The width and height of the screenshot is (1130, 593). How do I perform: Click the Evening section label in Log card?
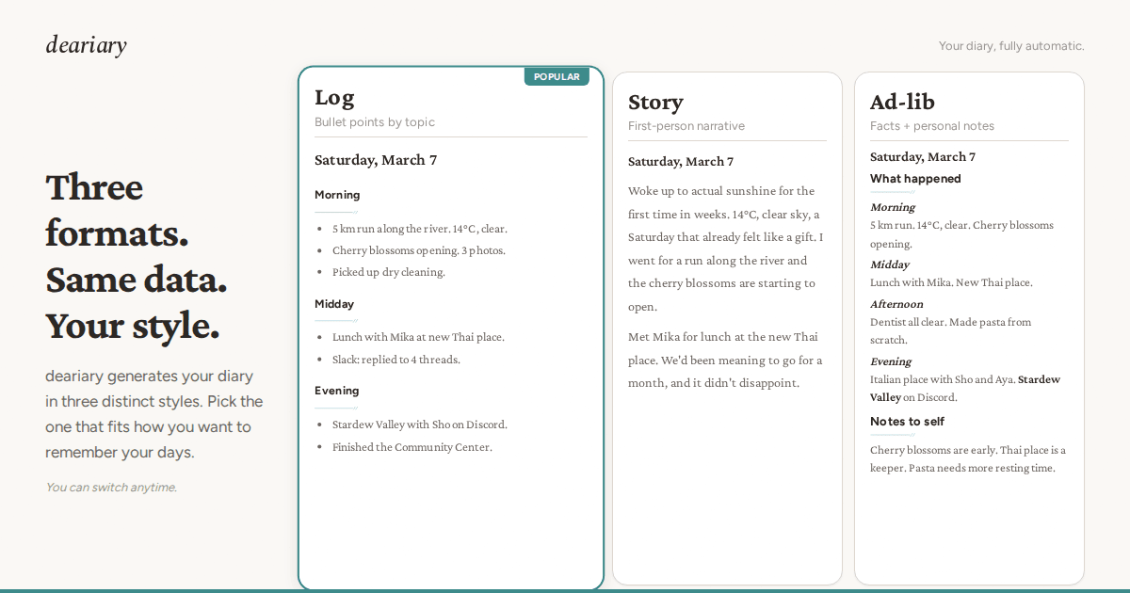(336, 391)
